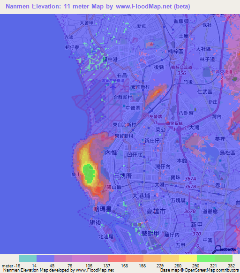
Task: Click the 旗後 place label
Action: tap(95, 222)
